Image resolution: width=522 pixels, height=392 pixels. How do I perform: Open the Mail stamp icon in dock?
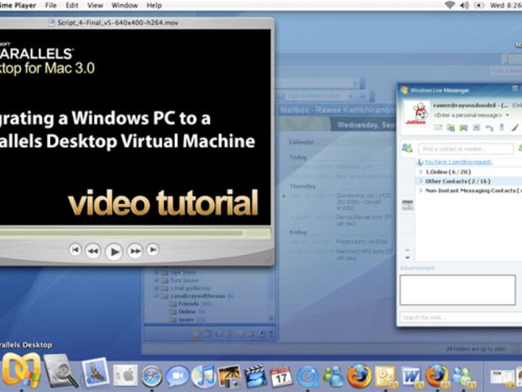[x=95, y=372]
